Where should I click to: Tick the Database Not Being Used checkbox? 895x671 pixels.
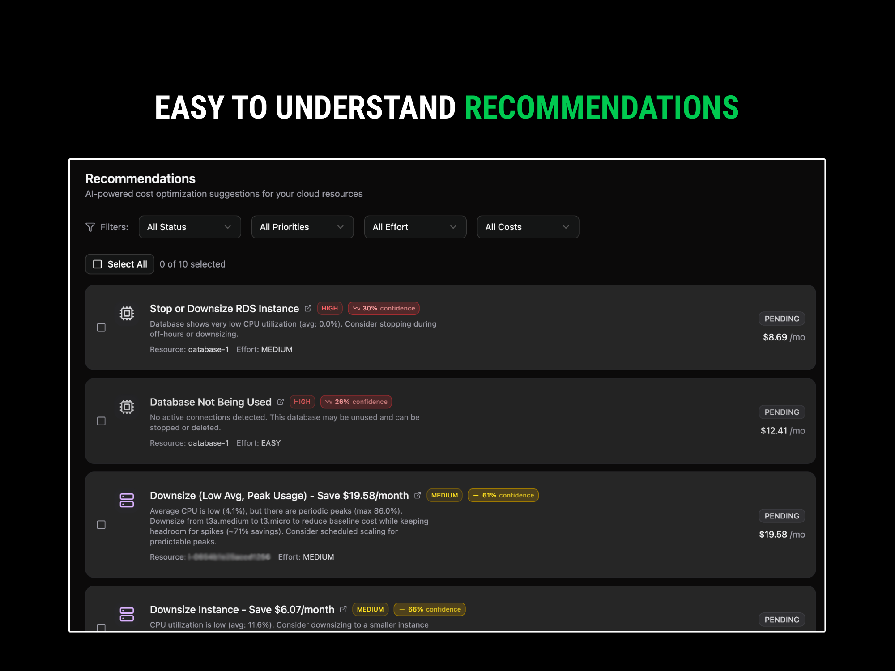[x=102, y=421]
